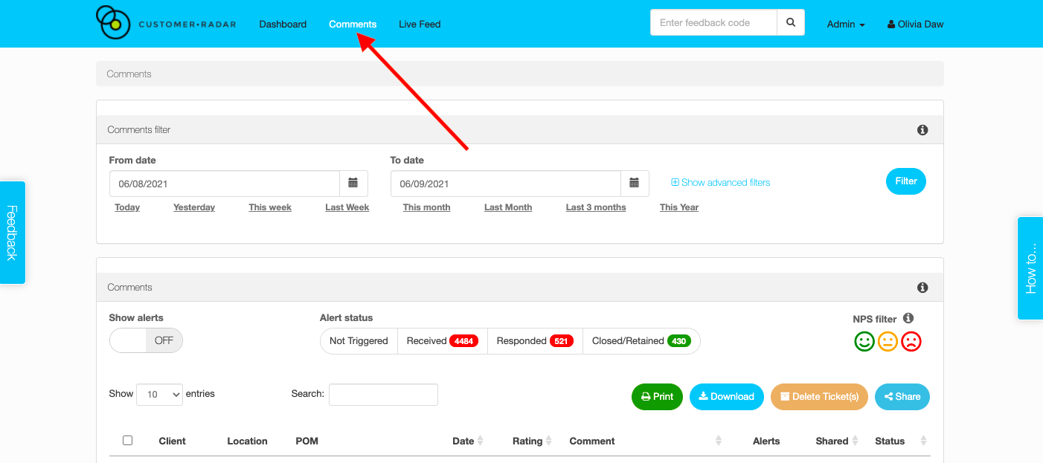Toggle the Received alert status filter
This screenshot has width=1043, height=463.
coord(442,341)
